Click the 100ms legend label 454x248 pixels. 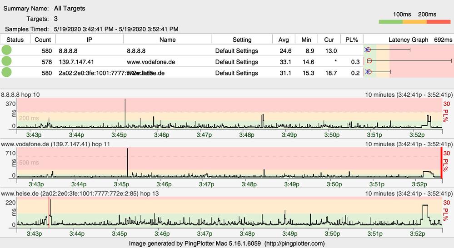click(x=402, y=14)
